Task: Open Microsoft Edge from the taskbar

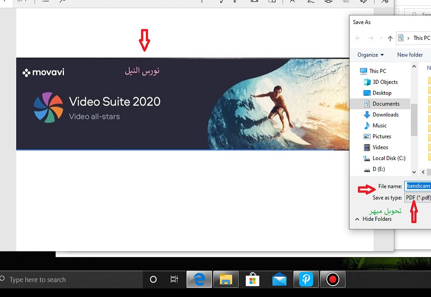Action: point(200,280)
